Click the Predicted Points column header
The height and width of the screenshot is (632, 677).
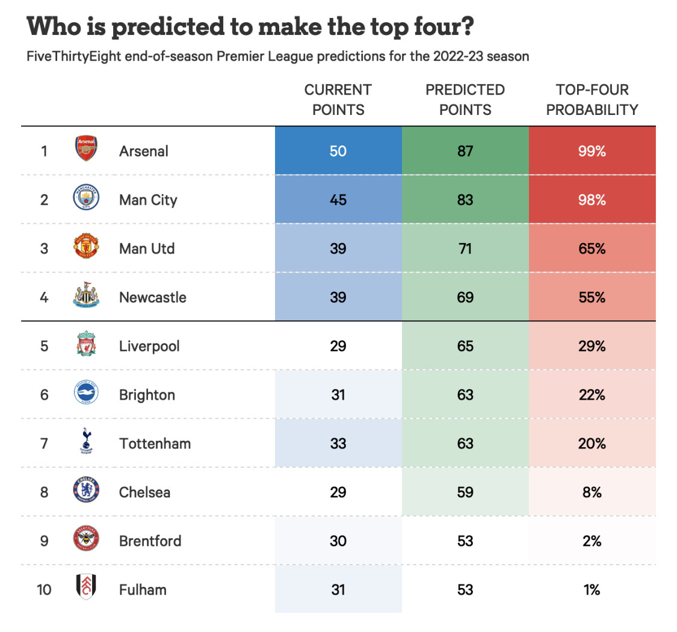465,100
